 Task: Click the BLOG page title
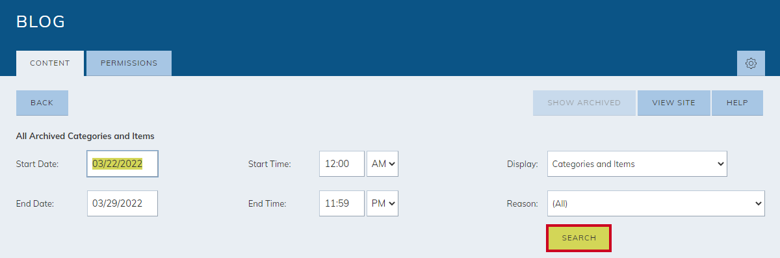pos(40,21)
